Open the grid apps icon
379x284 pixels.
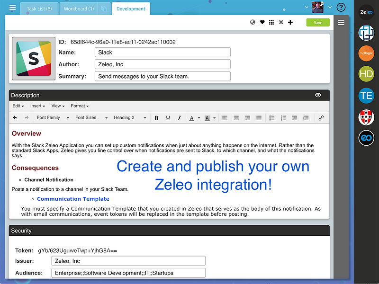coord(271,22)
